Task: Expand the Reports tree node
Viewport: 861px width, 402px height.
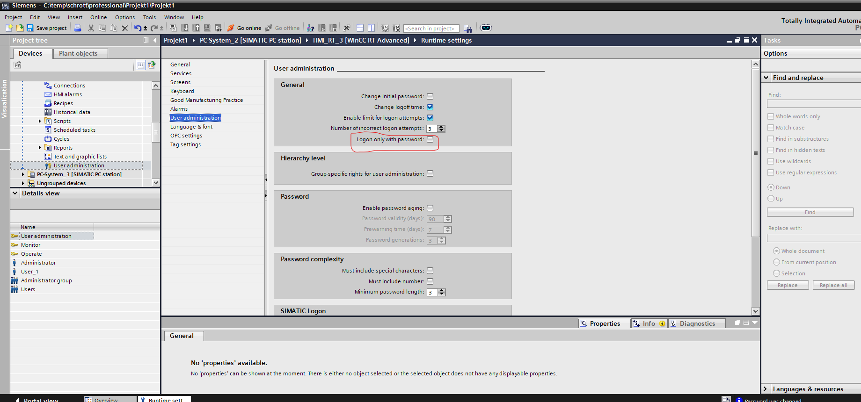Action: point(40,148)
